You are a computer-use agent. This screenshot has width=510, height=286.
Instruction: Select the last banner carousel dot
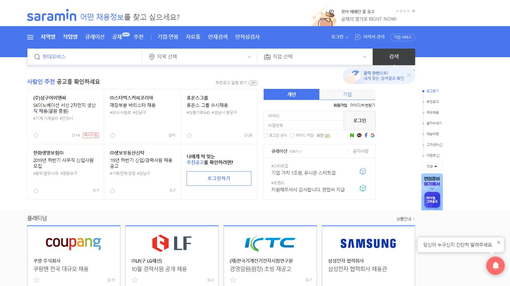(408, 11)
